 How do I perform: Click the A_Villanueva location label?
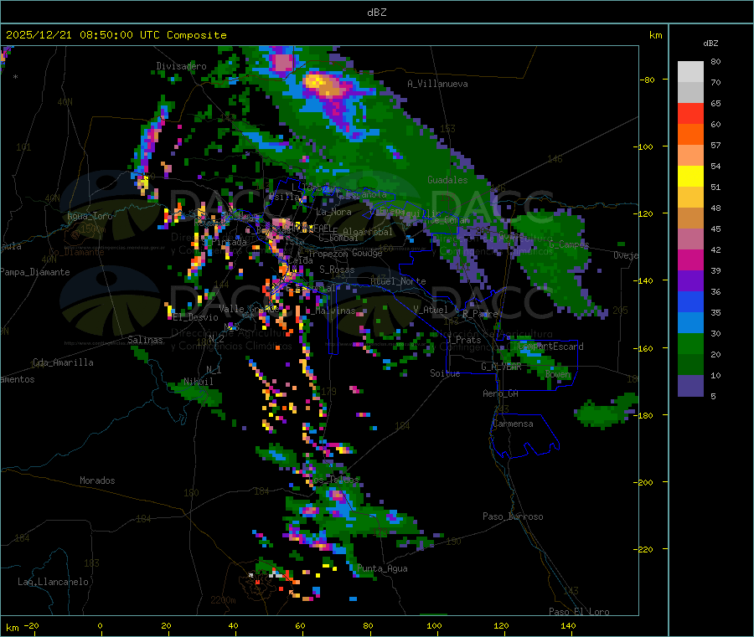coord(437,84)
